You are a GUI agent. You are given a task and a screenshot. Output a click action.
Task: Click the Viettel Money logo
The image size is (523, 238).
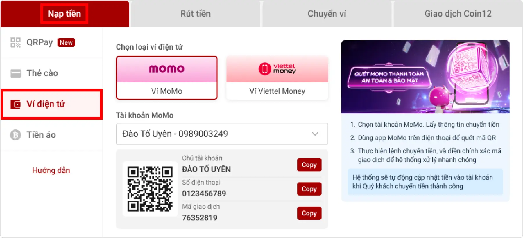(277, 69)
